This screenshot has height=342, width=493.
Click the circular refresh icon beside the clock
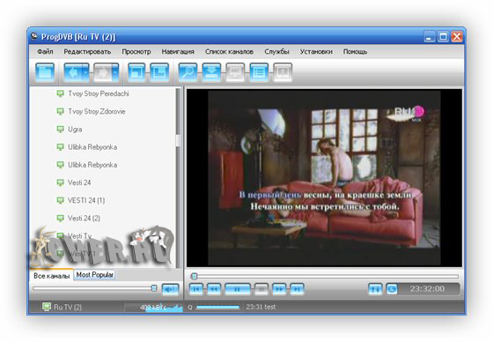[x=392, y=289]
